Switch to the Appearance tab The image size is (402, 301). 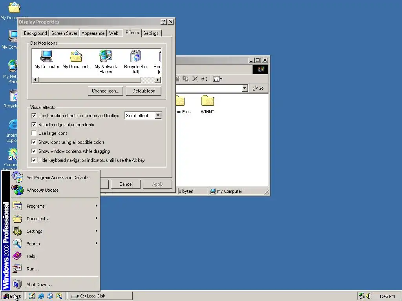(93, 33)
